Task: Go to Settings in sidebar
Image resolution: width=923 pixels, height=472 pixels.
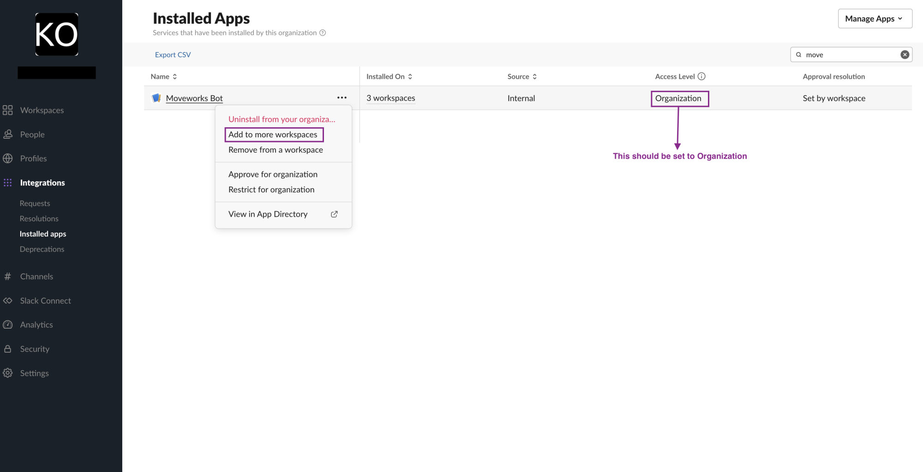Action: (34, 373)
